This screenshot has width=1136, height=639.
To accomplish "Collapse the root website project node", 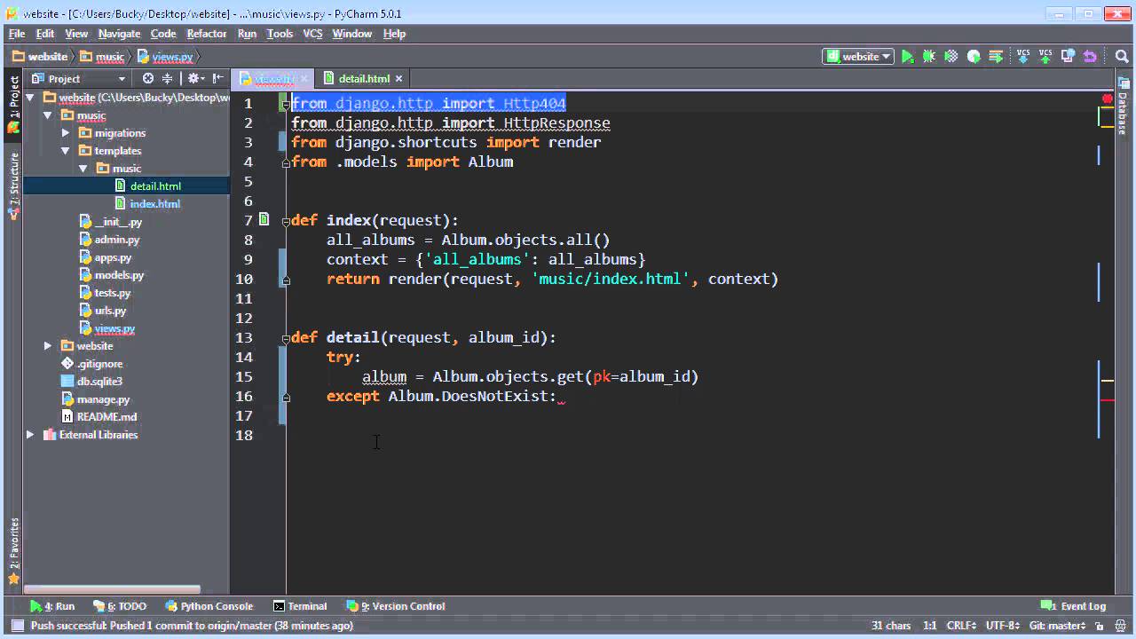I will click(30, 98).
